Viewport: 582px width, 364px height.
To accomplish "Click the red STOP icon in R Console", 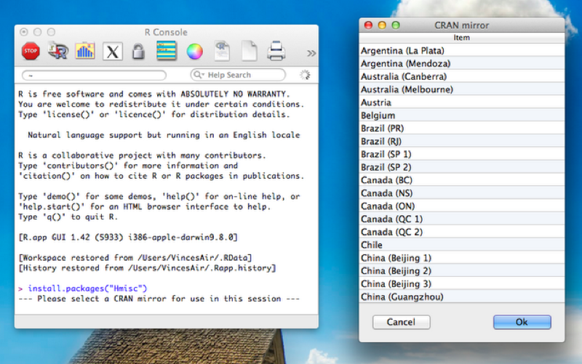I will pos(31,51).
